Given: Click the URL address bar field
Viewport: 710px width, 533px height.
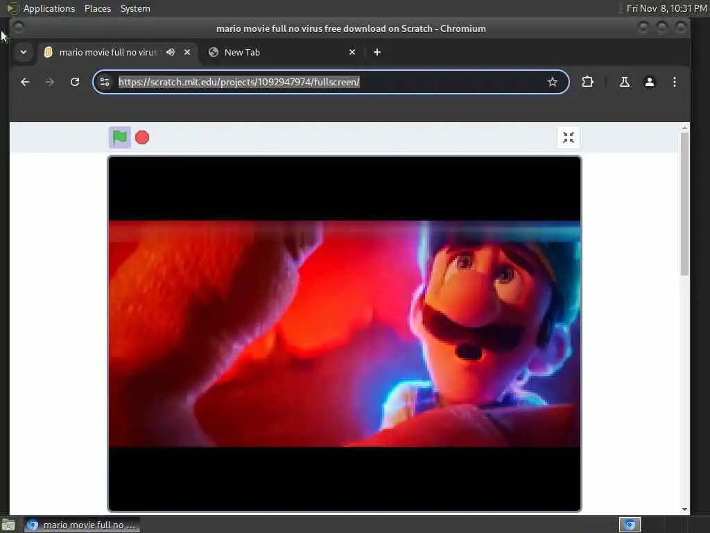Looking at the screenshot, I should point(331,82).
